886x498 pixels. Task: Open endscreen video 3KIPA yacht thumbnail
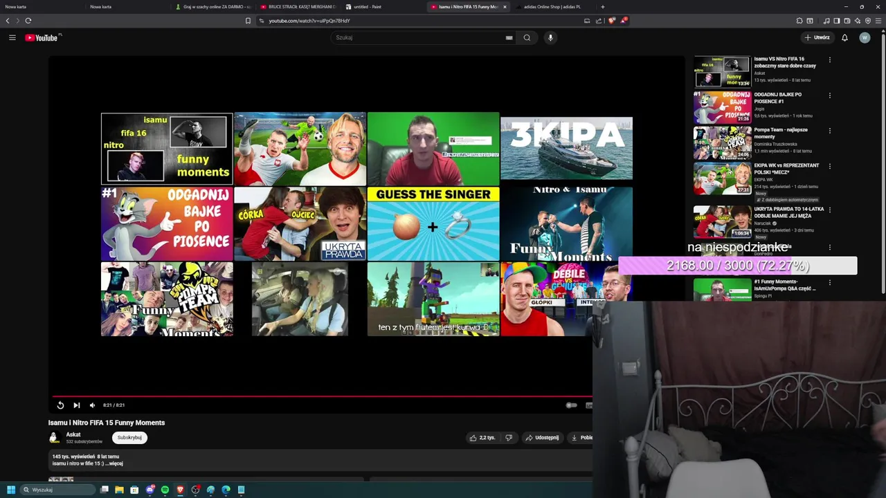click(566, 149)
